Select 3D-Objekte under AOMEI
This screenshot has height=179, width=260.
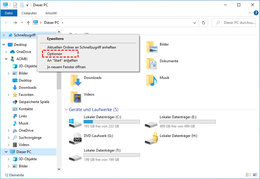coord(28,66)
